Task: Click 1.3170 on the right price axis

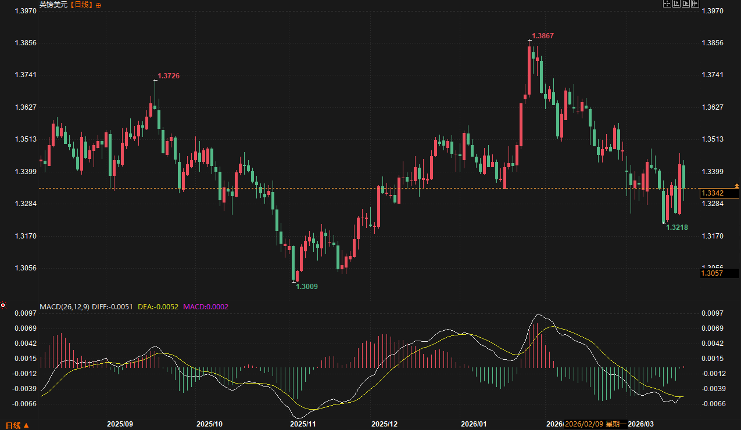Action: (x=713, y=236)
